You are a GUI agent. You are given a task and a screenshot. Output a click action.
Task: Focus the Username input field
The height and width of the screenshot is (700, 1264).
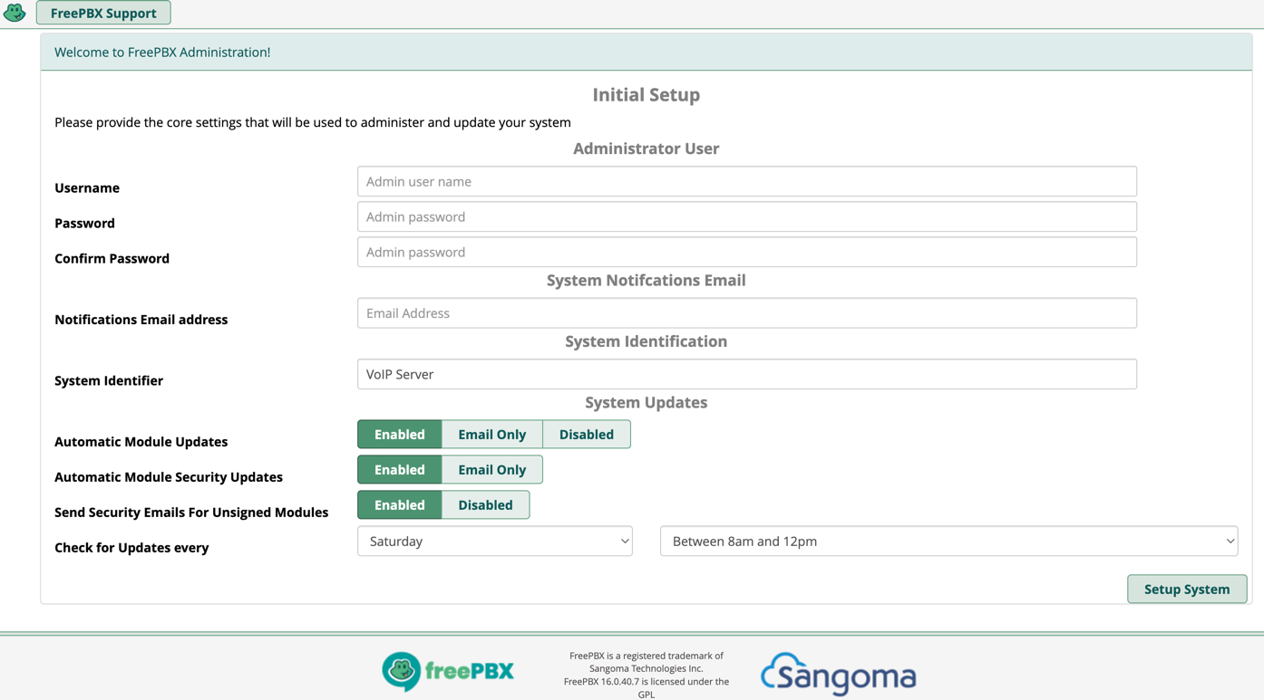click(747, 181)
